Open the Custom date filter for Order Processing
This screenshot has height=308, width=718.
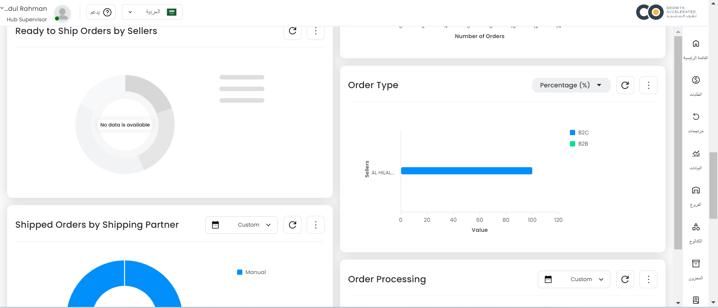coord(574,279)
